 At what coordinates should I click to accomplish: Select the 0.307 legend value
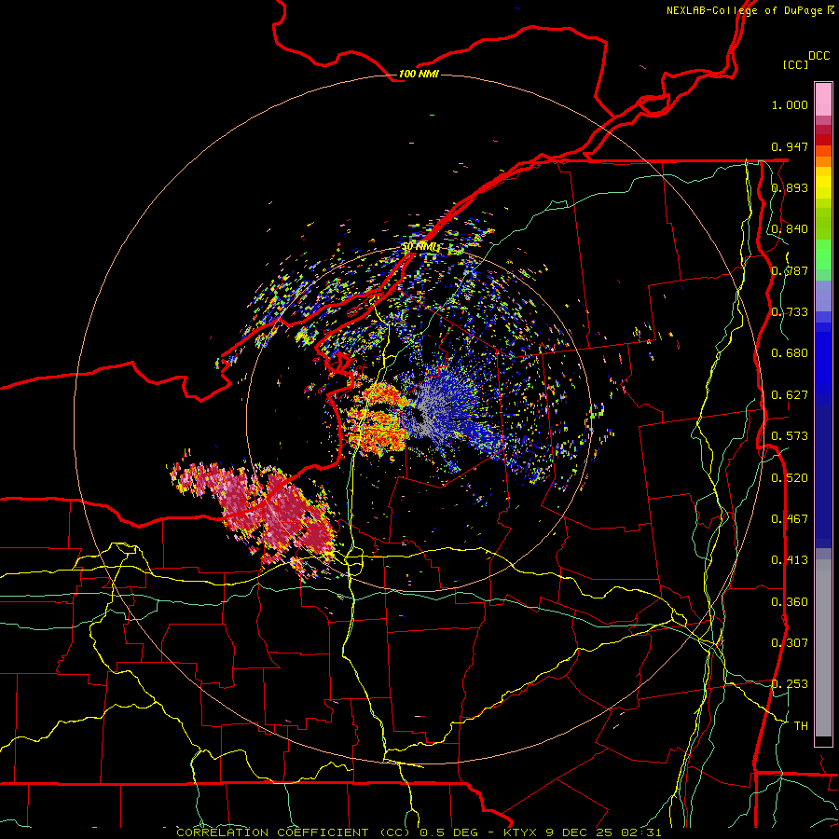tap(790, 643)
